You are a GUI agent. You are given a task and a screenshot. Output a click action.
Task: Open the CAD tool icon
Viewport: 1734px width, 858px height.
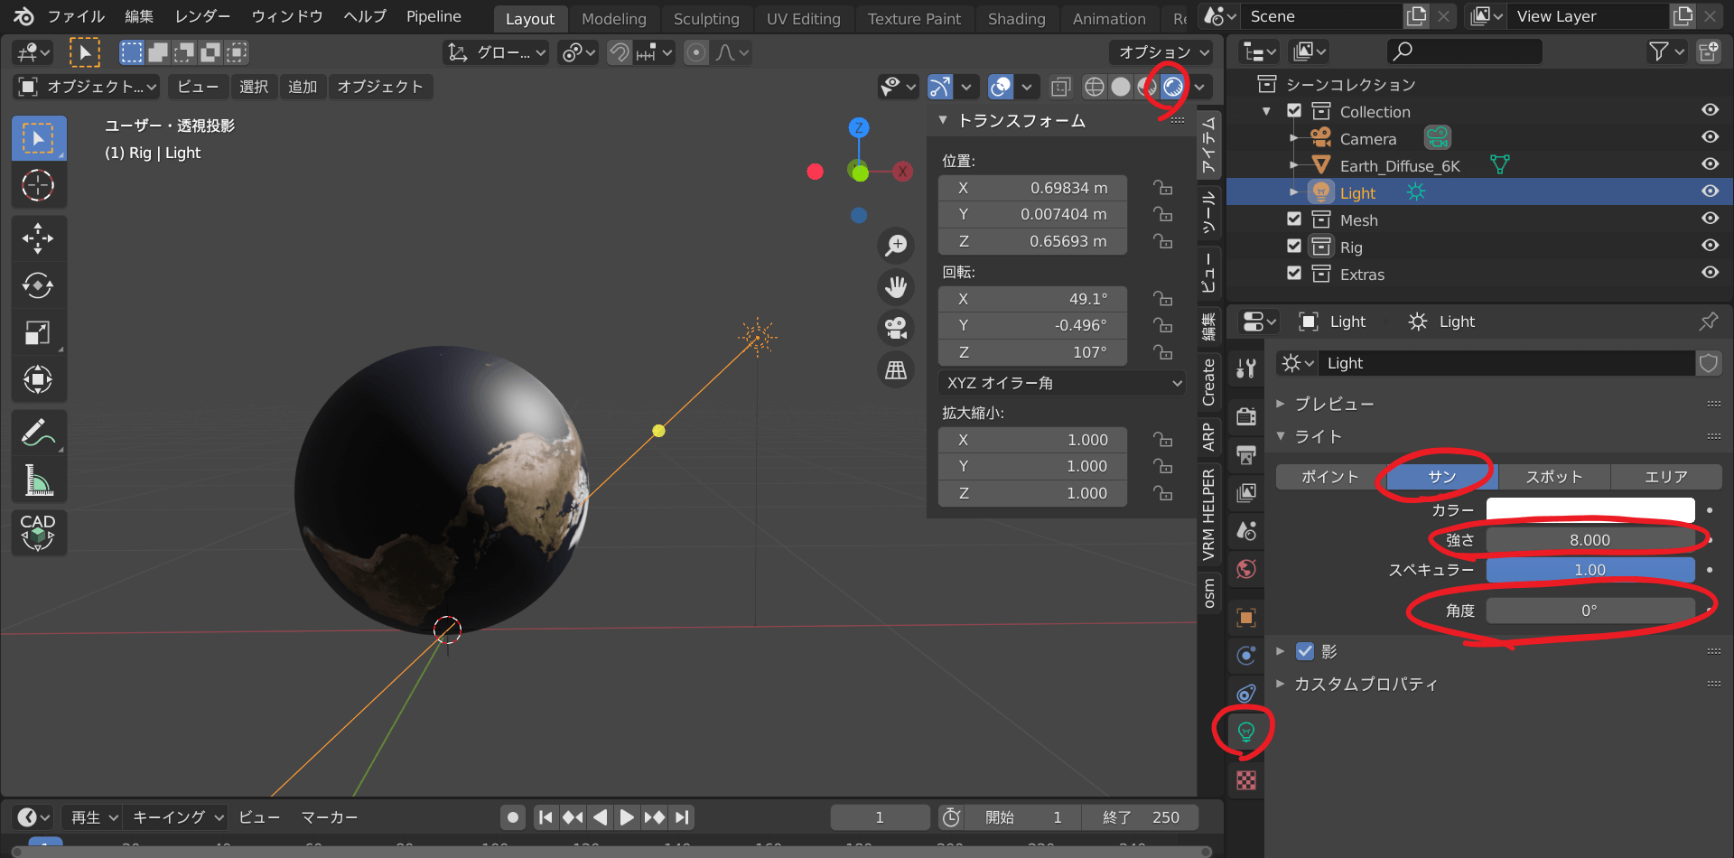point(38,533)
